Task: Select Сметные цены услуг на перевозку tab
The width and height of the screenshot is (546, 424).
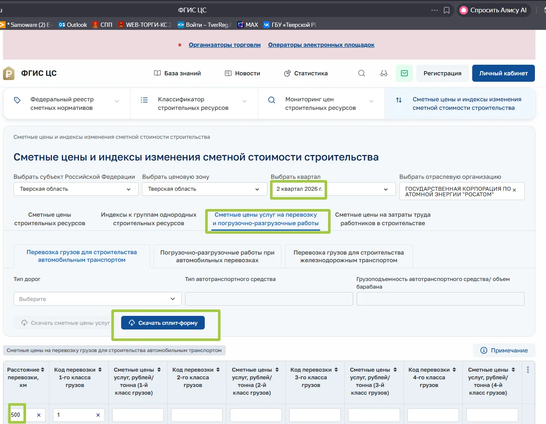Action: pos(266,219)
